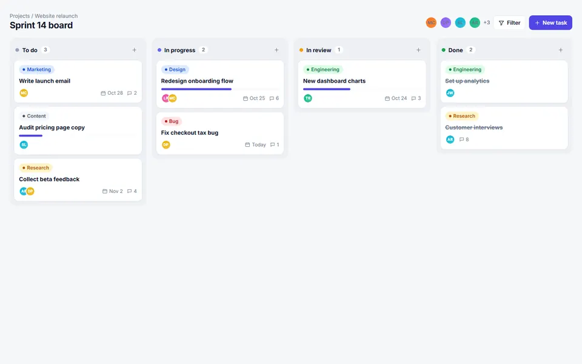Click the DP assignee on Fix checkout tax bug
Screen dimensions: 582x364
[166, 144]
